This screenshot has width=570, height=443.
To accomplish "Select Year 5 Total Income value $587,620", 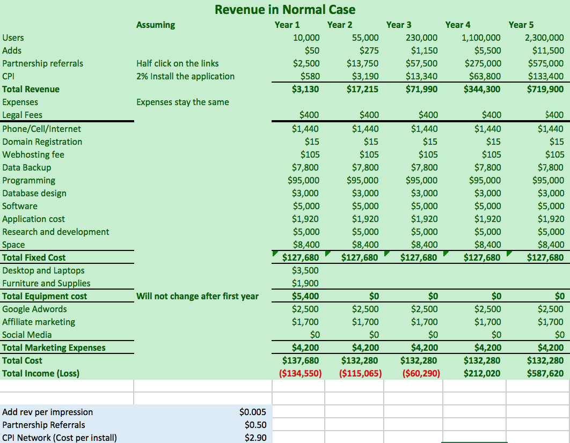I will [544, 373].
